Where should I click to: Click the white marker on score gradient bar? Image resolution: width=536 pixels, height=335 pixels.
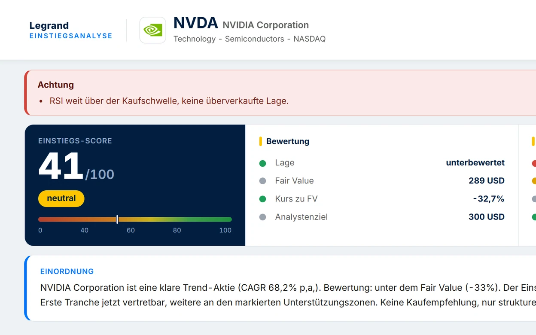[117, 219]
